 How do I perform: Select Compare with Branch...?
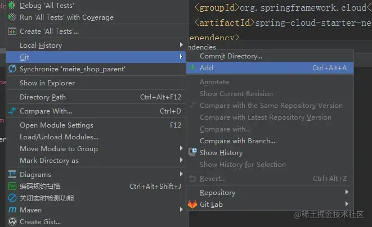(270, 140)
